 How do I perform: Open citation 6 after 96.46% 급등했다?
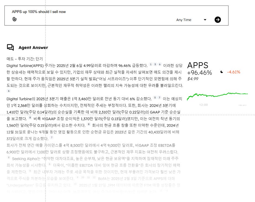[x=160, y=64]
